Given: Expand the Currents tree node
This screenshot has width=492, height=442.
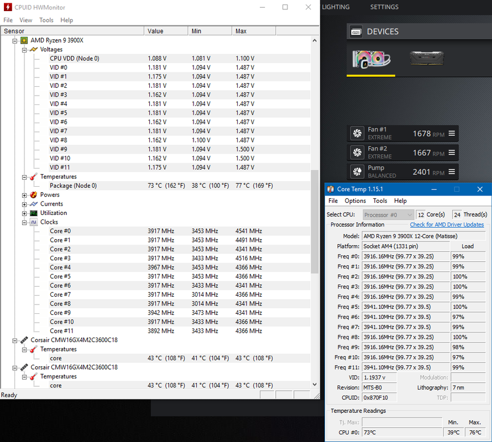Looking at the screenshot, I should pyautogui.click(x=24, y=204).
